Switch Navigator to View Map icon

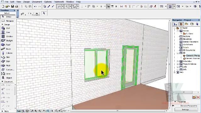(x=187, y=24)
